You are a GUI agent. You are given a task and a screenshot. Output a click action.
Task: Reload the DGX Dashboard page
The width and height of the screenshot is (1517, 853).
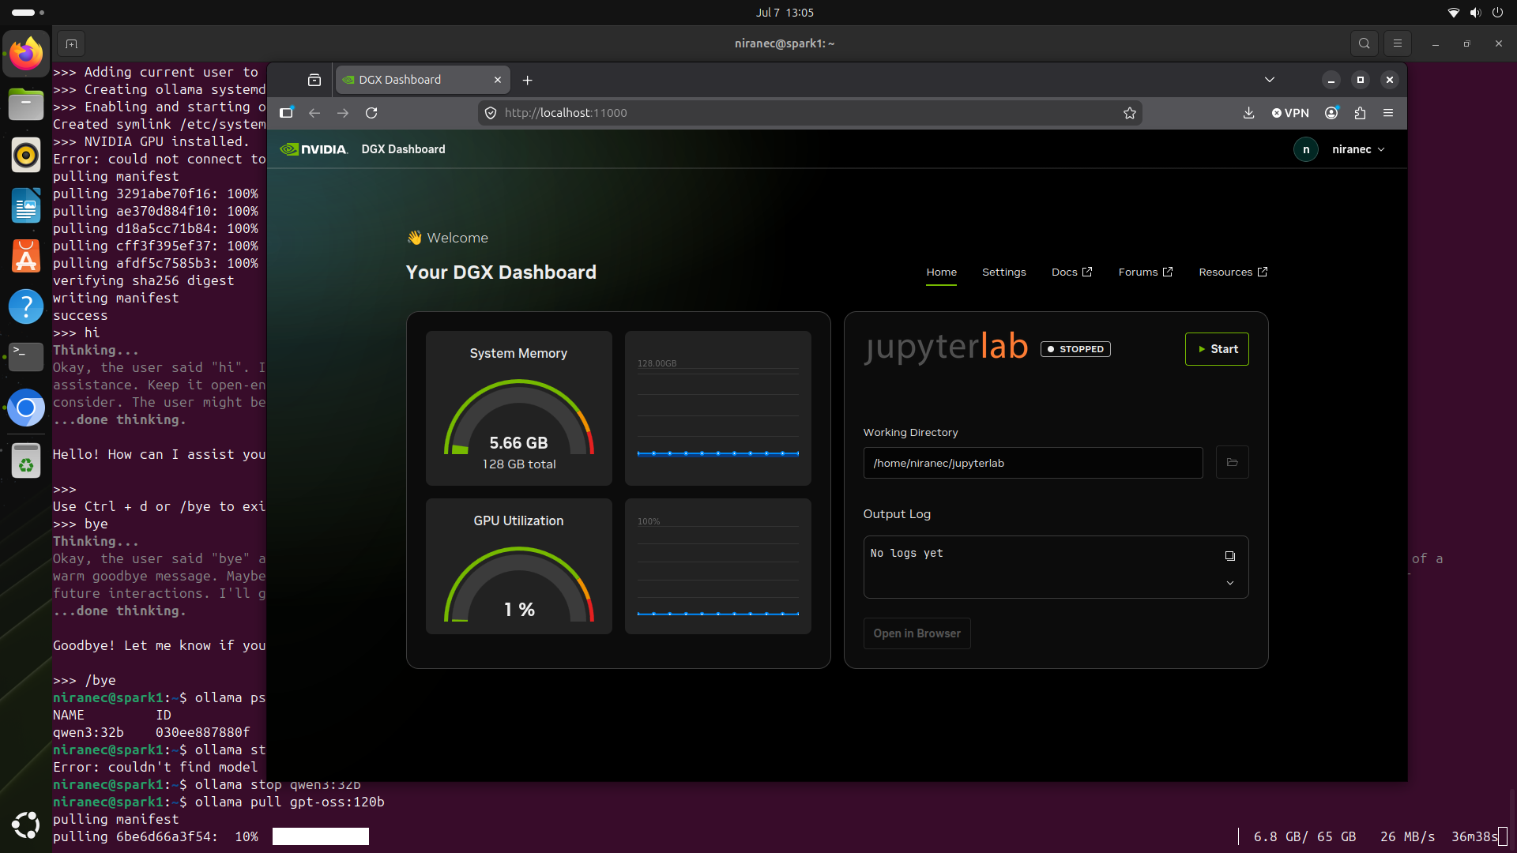tap(371, 113)
